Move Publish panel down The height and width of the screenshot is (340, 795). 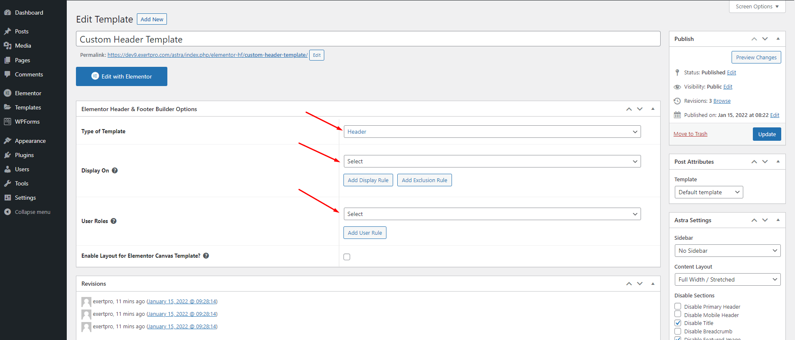765,39
